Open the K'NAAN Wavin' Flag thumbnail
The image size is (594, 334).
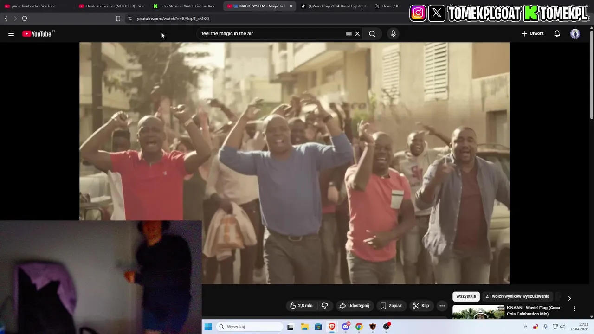click(478, 312)
